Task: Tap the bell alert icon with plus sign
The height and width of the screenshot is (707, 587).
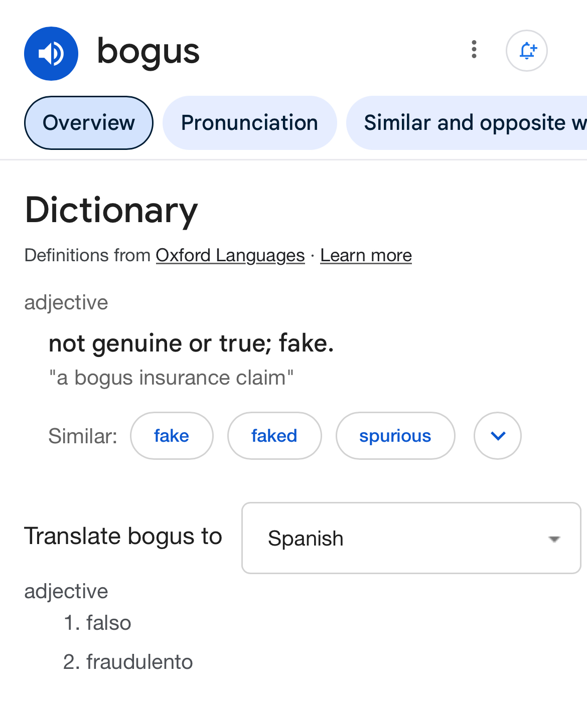Action: (x=526, y=51)
